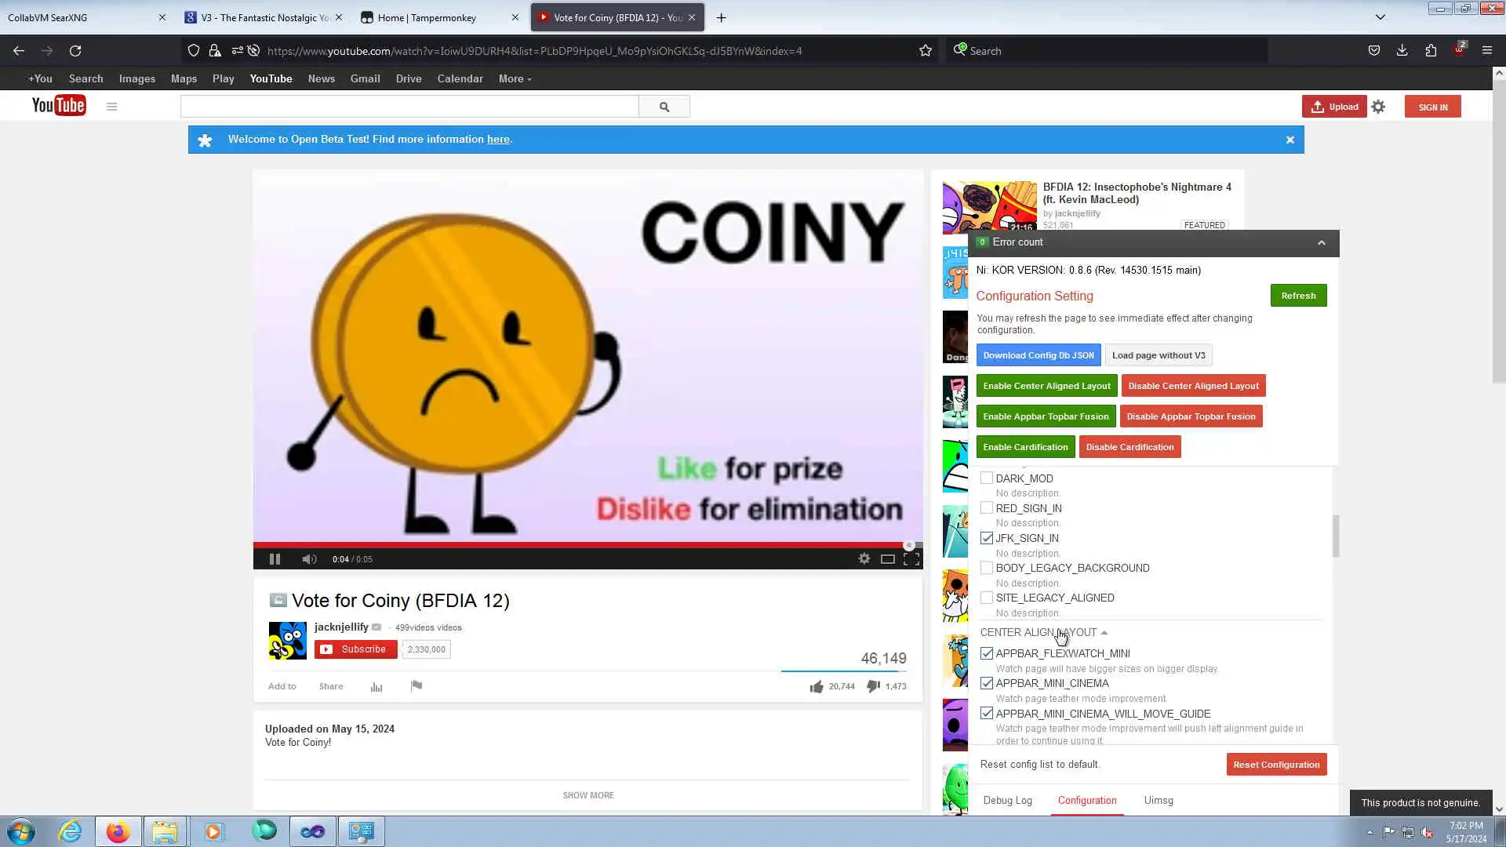The image size is (1506, 847).
Task: Report video with the flag icon
Action: [x=417, y=686]
